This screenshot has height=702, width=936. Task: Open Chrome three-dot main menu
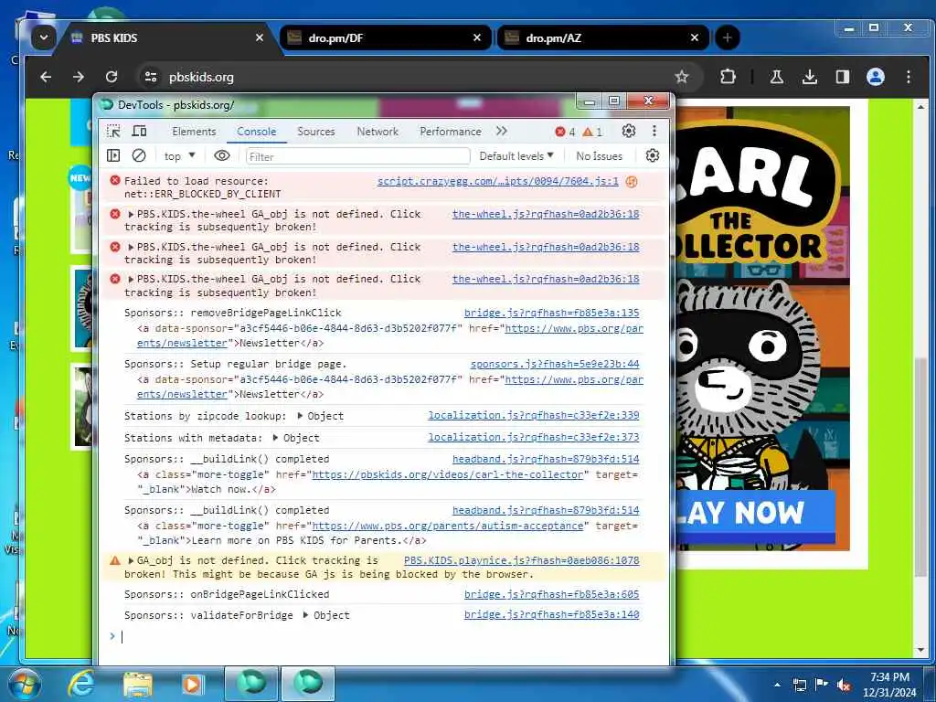909,77
